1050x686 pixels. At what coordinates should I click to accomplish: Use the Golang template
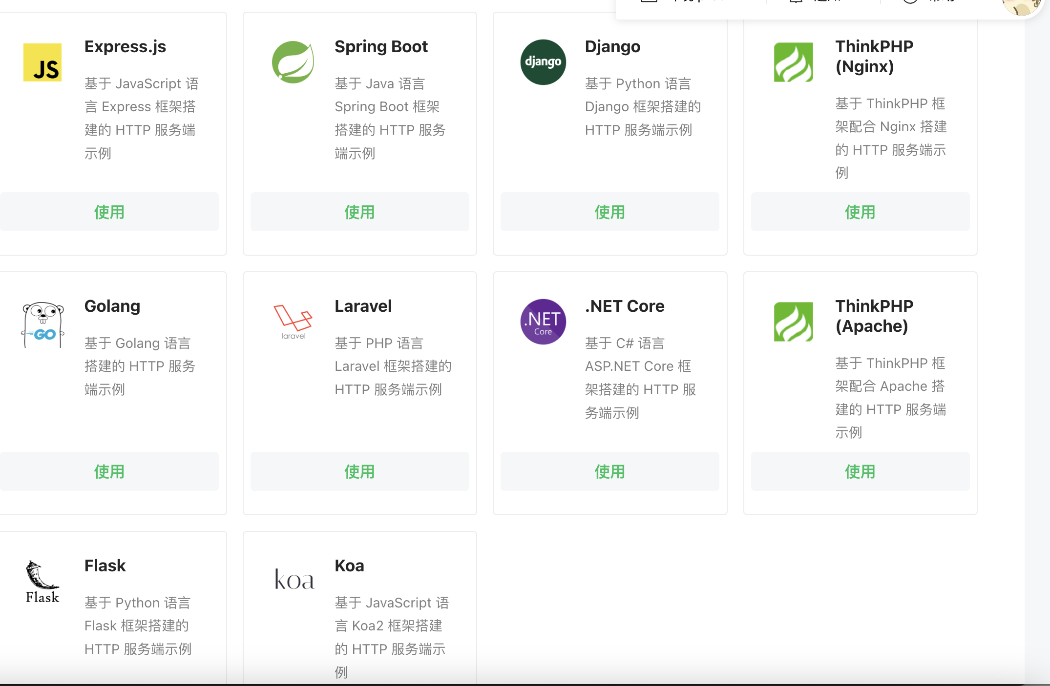(x=109, y=471)
